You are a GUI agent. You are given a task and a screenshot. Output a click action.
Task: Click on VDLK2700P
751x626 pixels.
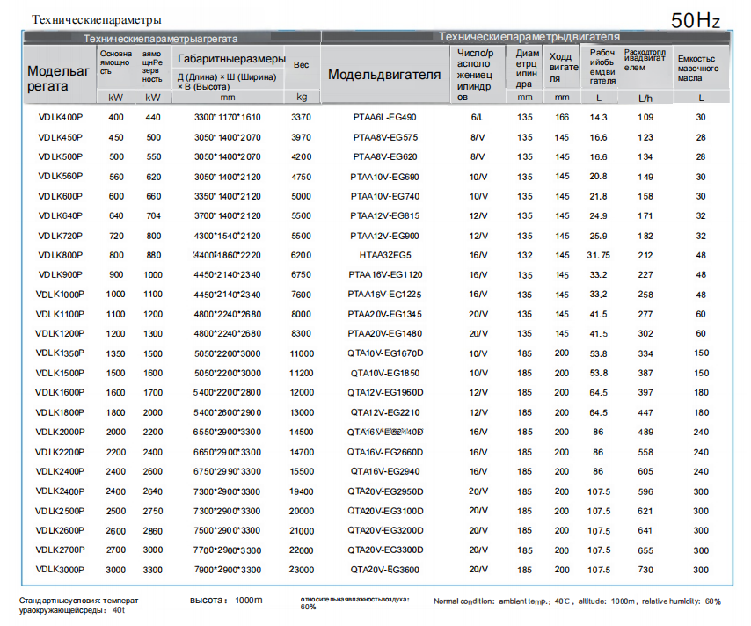[x=60, y=550]
